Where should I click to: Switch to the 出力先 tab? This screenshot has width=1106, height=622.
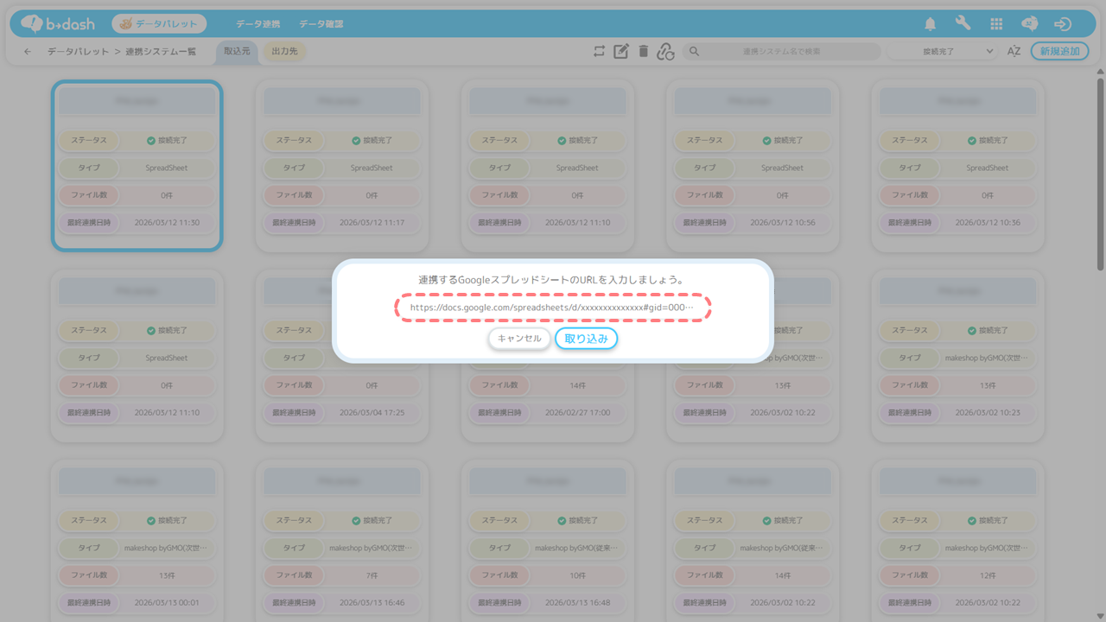pos(284,52)
